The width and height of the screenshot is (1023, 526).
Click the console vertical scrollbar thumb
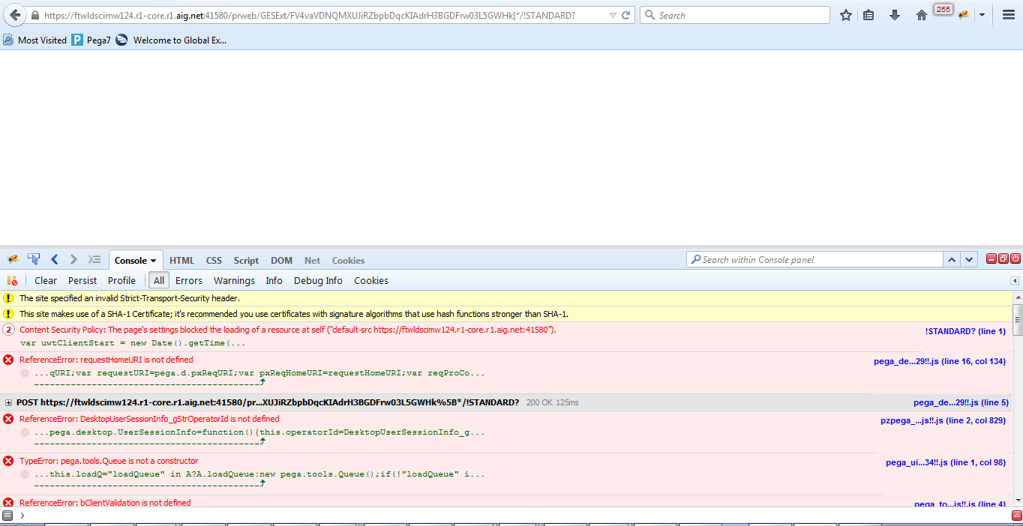(1017, 319)
